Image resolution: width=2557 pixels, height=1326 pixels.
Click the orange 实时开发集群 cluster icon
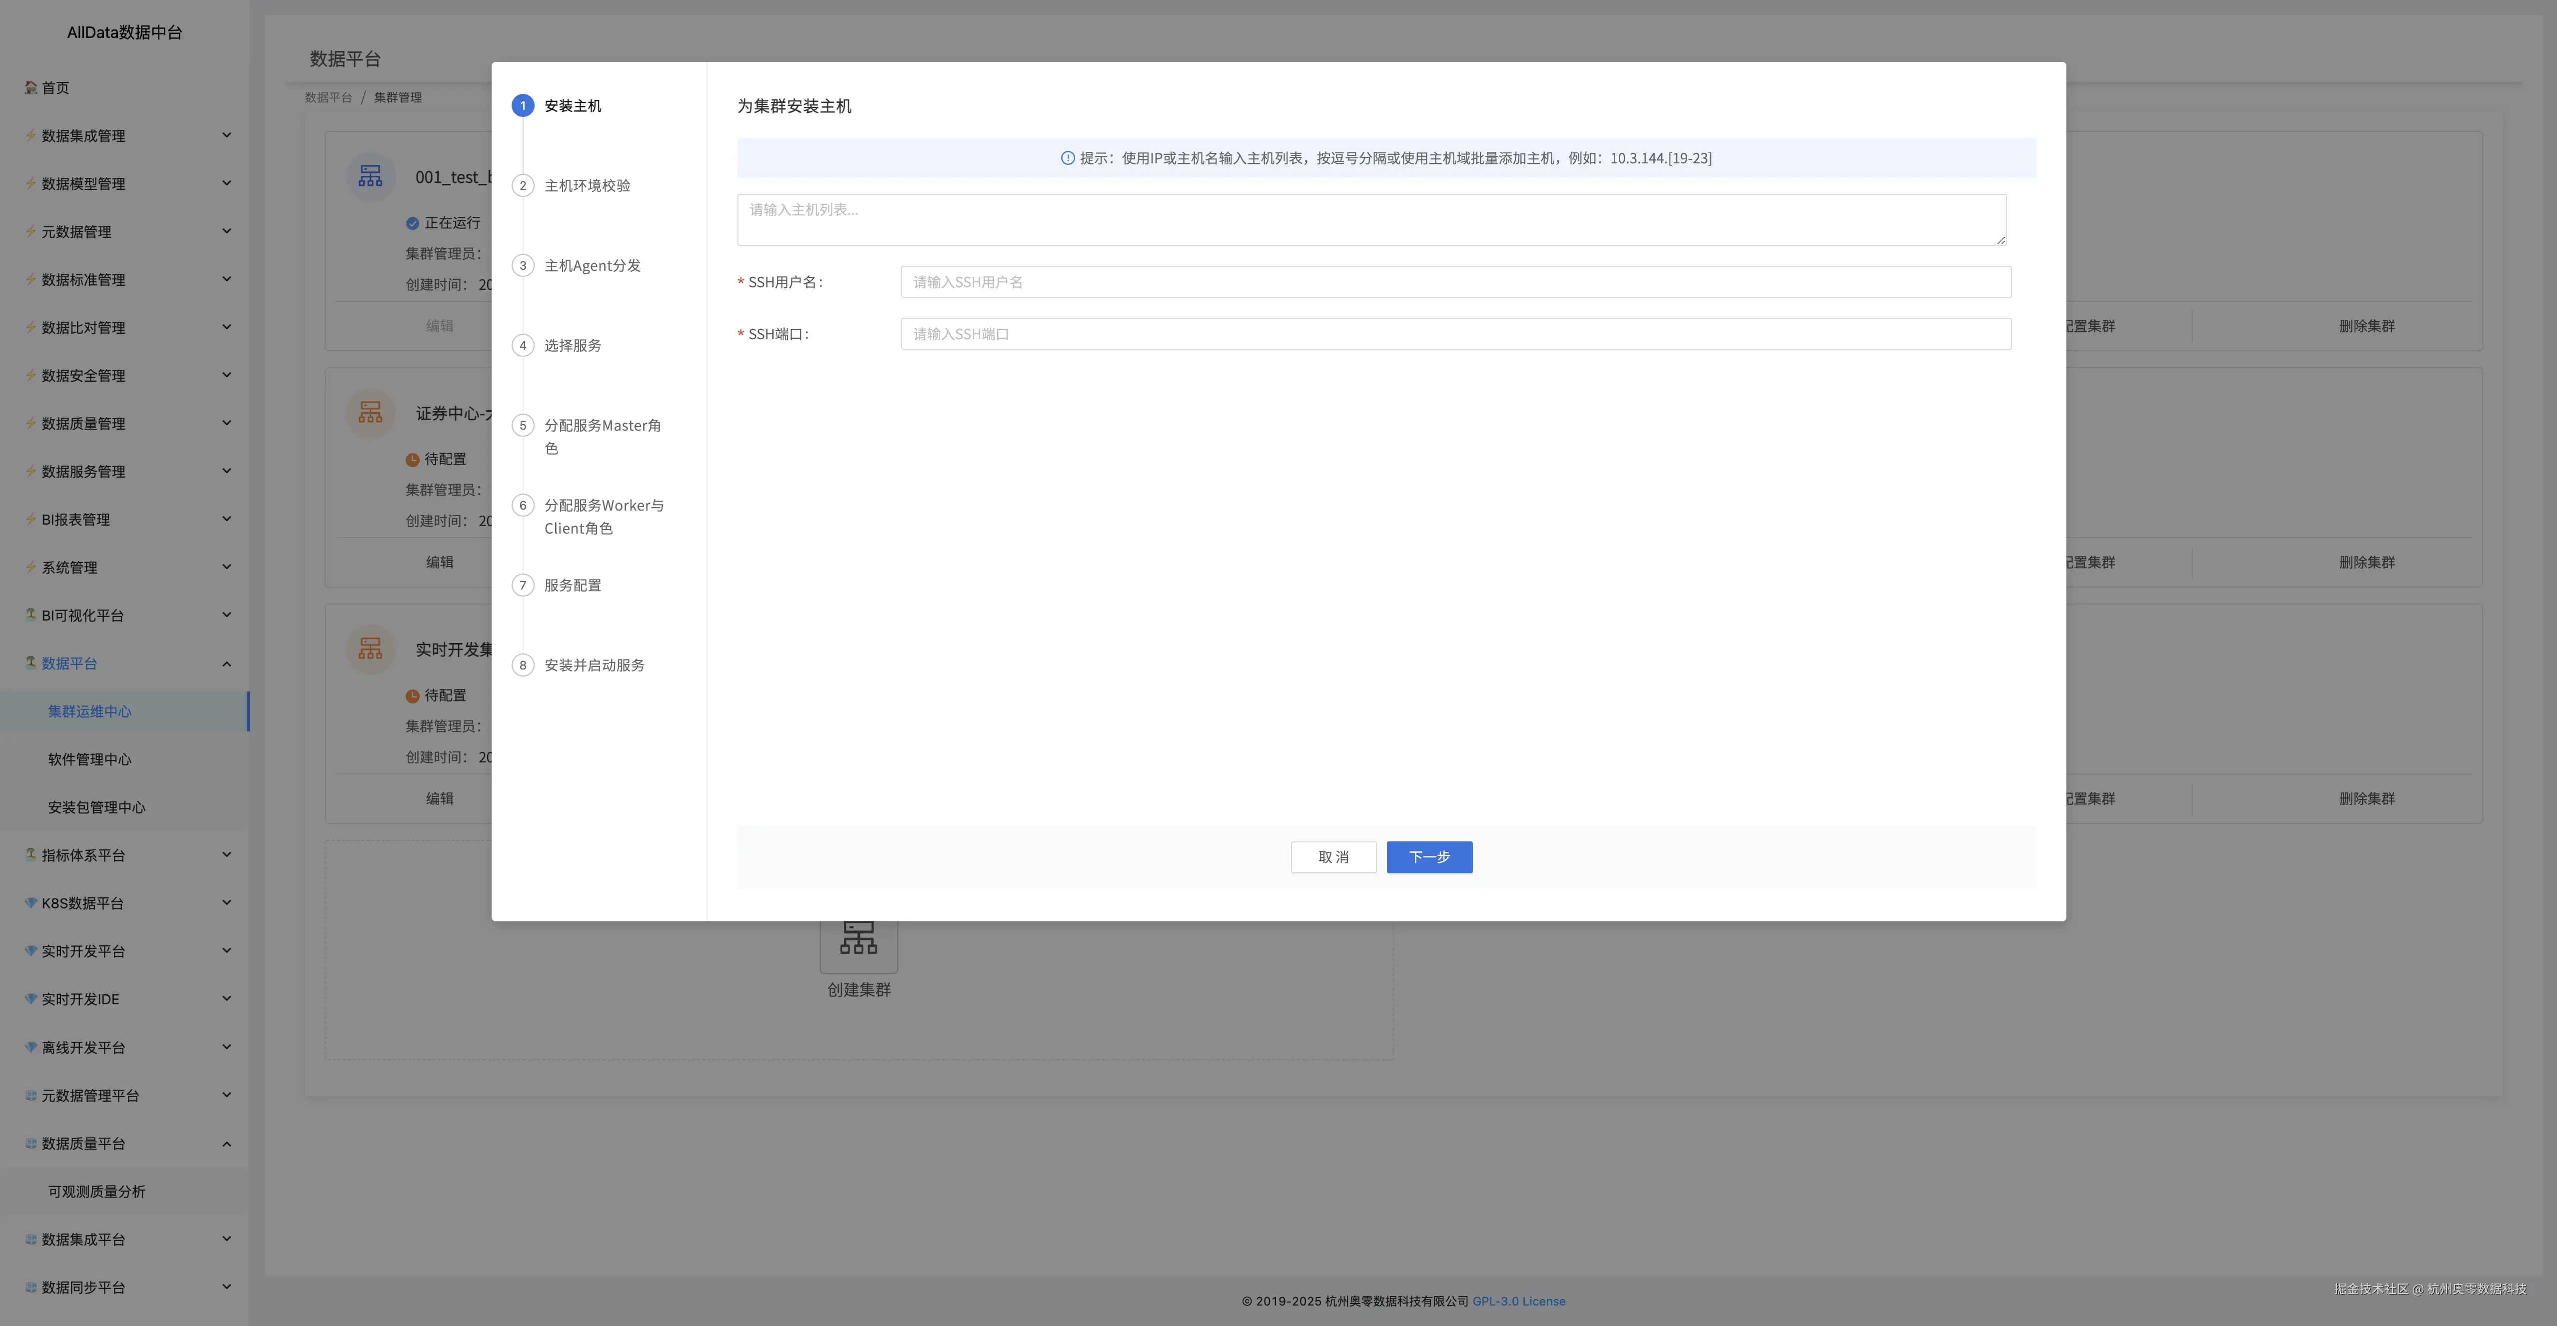click(x=370, y=649)
